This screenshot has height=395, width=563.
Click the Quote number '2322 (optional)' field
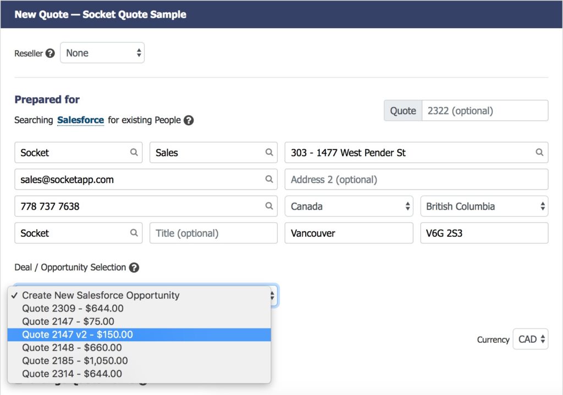click(485, 110)
